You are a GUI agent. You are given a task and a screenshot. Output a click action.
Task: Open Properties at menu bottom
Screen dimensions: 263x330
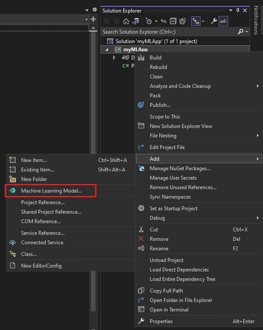(199, 321)
